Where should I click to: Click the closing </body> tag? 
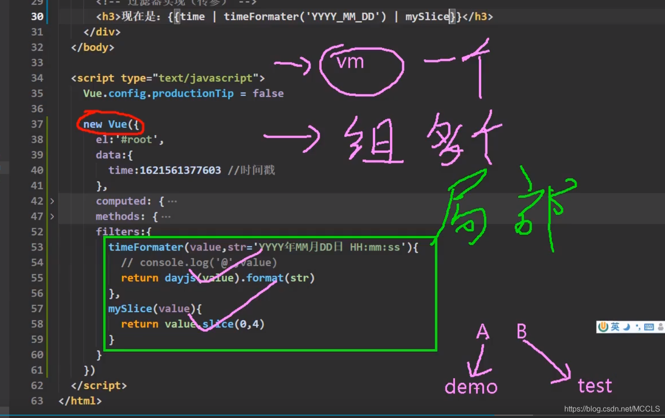point(93,47)
